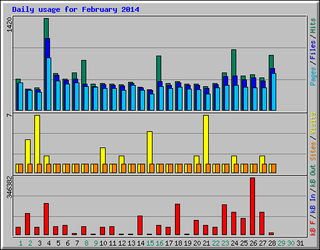
Task: Click the 346382 axis value label
Action: 9,187
